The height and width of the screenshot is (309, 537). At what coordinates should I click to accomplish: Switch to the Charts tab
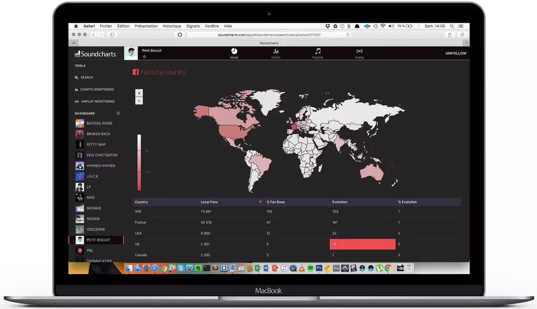[276, 51]
